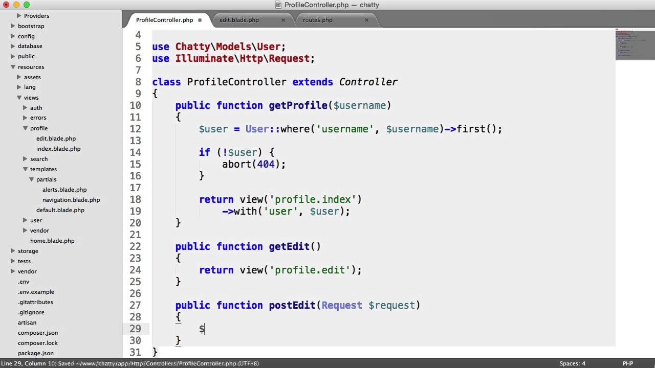Place cursor on abort(404); line

254,164
